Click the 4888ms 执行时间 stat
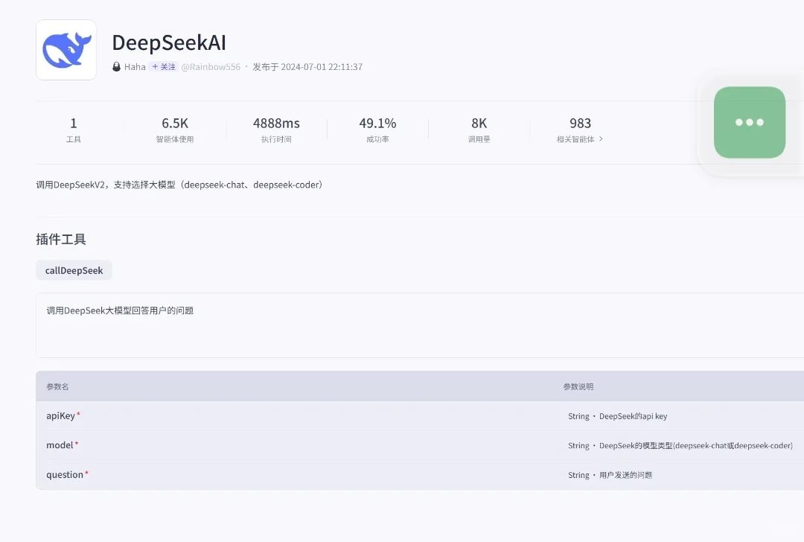The width and height of the screenshot is (804, 542). click(x=276, y=130)
